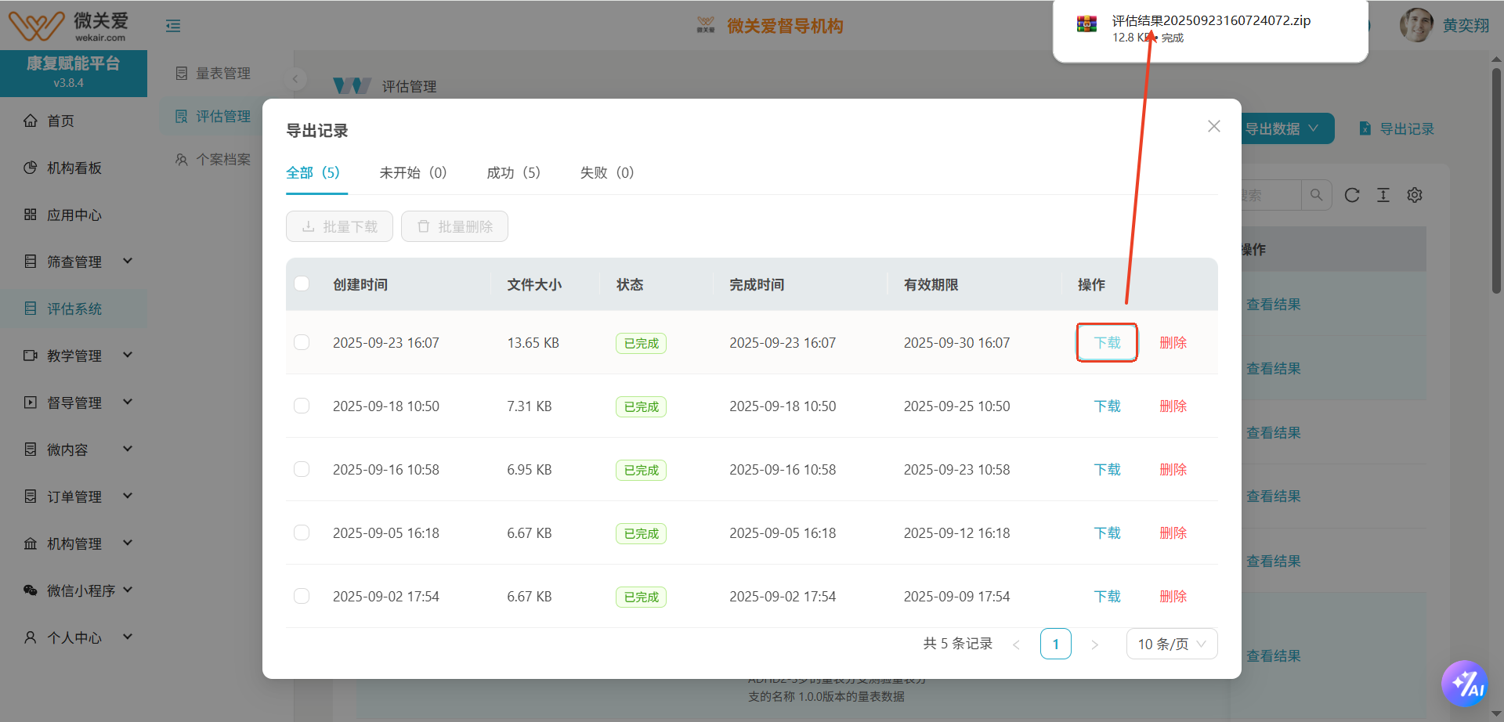Open the AI assistant floating icon
This screenshot has width=1504, height=722.
[x=1464, y=684]
